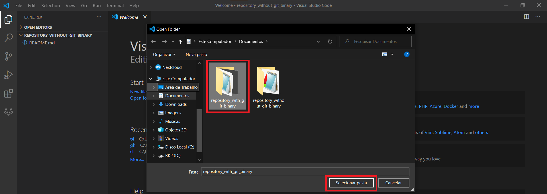
Task: Click the split editor right icon
Action: point(526,17)
